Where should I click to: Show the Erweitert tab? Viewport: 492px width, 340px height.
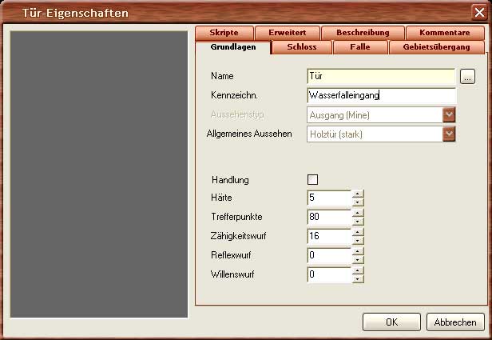287,33
